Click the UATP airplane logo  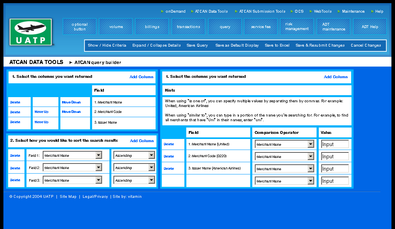(30, 32)
